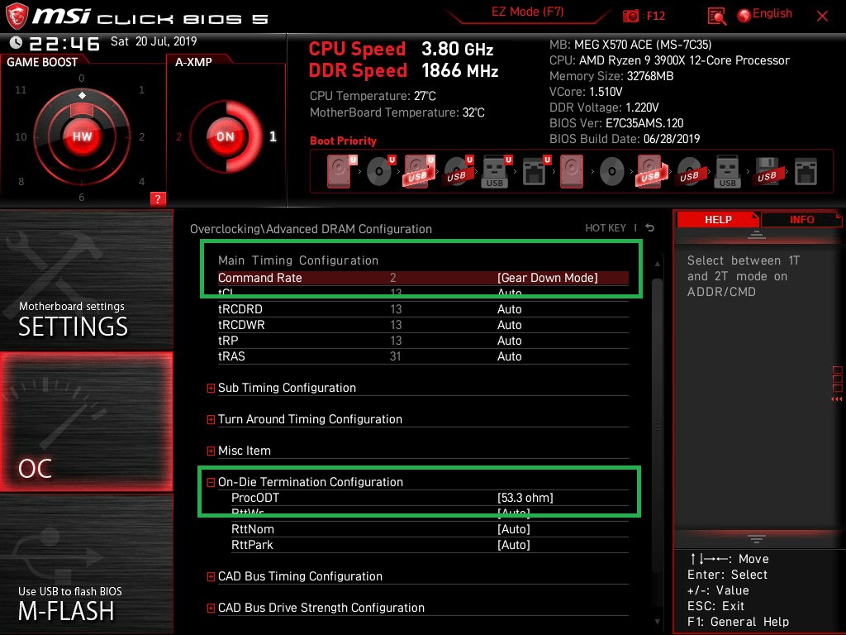Close the BIOS with the red X
The image size is (846, 635).
[822, 17]
